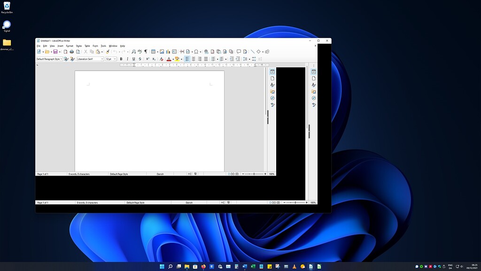Viewport: 481px width, 271px height.
Task: Enable italic formatting
Action: [x=127, y=59]
